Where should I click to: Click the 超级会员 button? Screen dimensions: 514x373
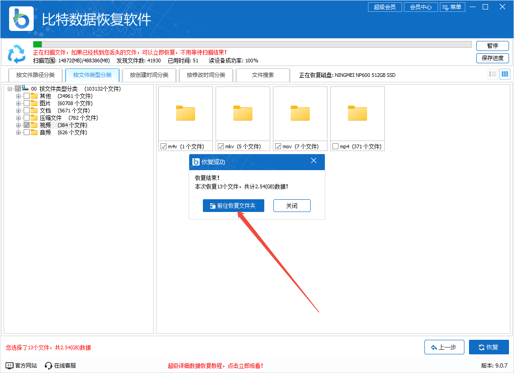coord(385,7)
